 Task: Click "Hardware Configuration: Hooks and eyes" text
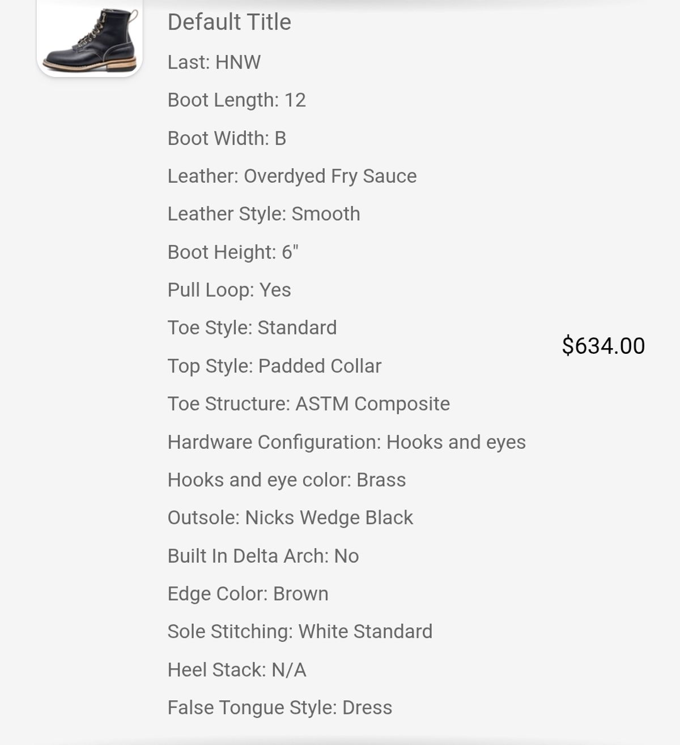click(x=346, y=442)
